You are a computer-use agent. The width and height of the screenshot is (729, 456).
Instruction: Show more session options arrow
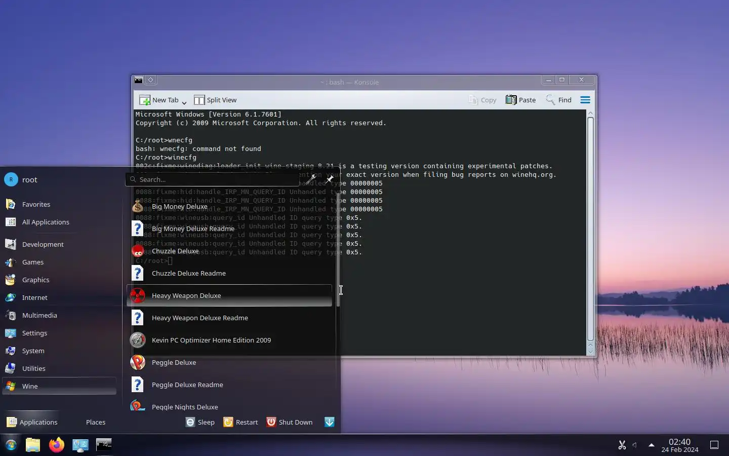pos(330,422)
